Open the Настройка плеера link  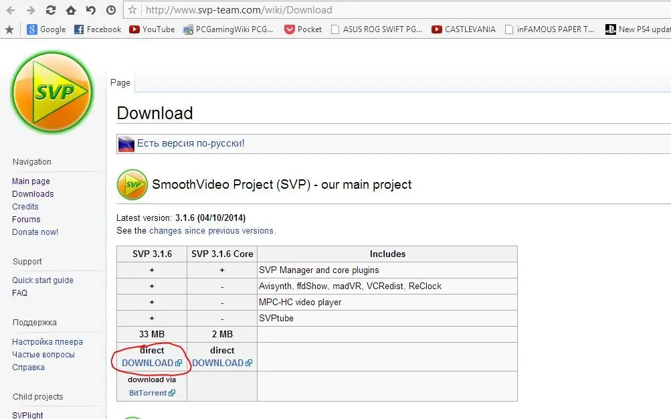pos(47,342)
